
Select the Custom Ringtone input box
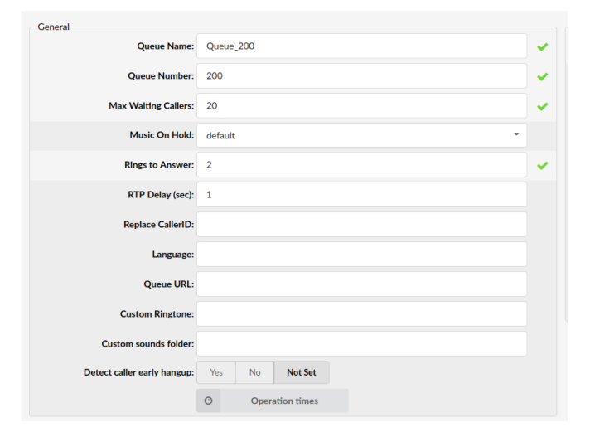click(x=361, y=314)
